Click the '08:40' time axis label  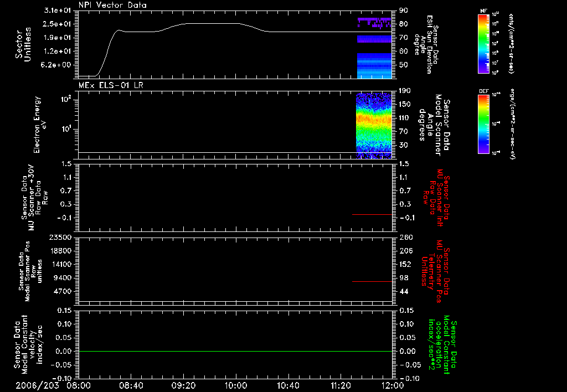tap(131, 385)
